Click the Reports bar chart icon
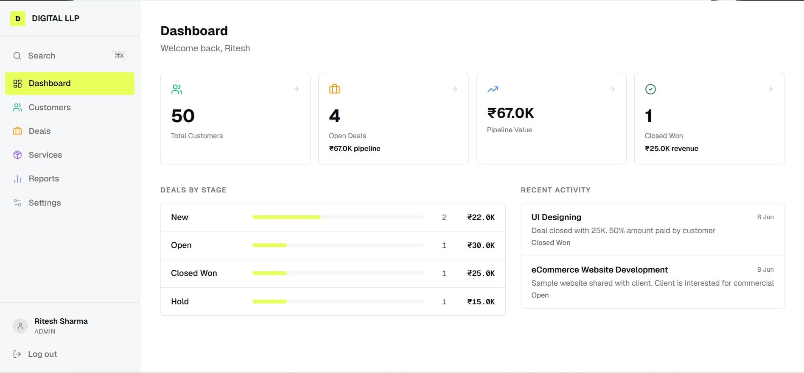This screenshot has width=804, height=373. click(x=17, y=179)
